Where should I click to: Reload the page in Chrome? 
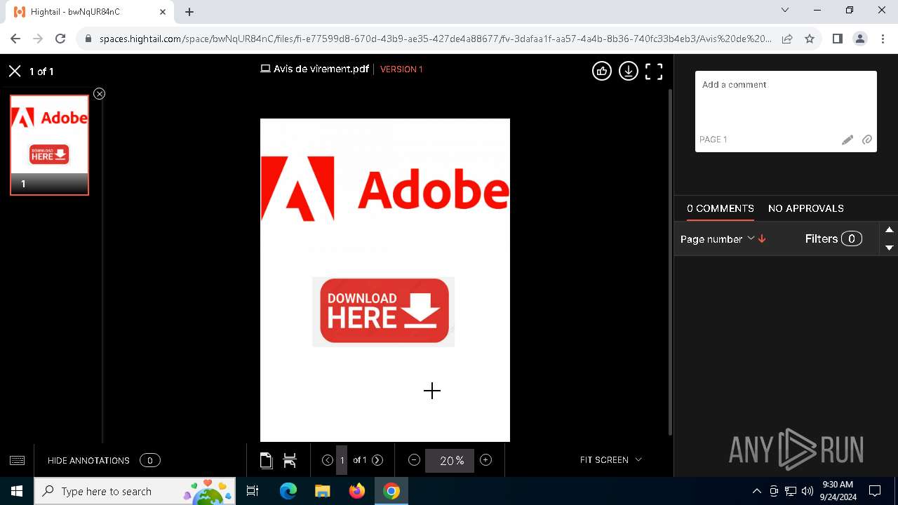(x=60, y=39)
